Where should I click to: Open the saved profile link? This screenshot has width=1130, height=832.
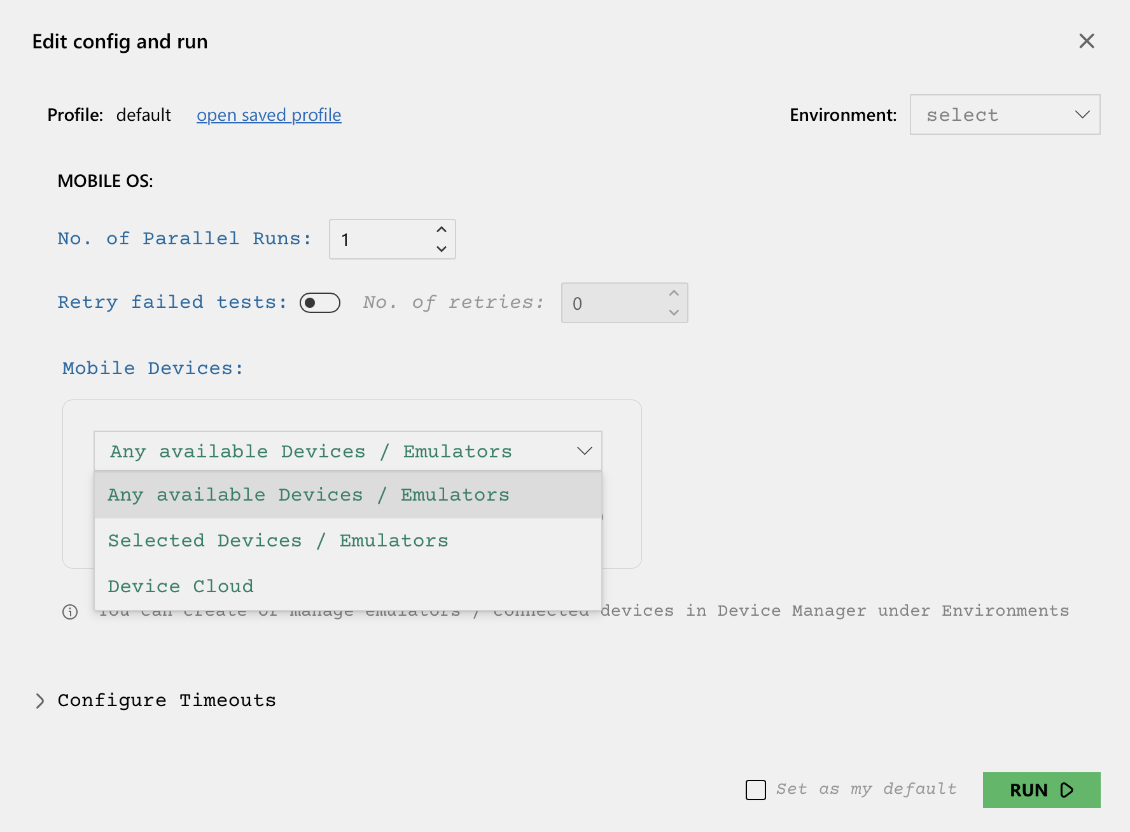point(269,115)
